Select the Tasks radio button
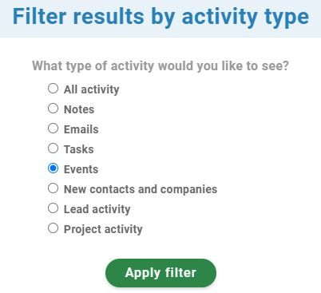The image size is (321, 293). [53, 148]
